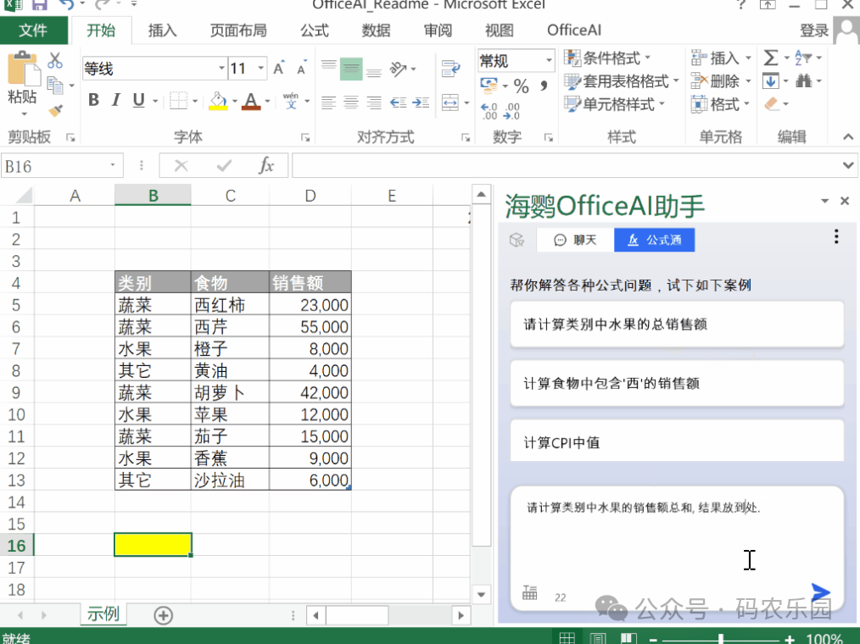Click the Sort and Filter icon

click(x=803, y=58)
